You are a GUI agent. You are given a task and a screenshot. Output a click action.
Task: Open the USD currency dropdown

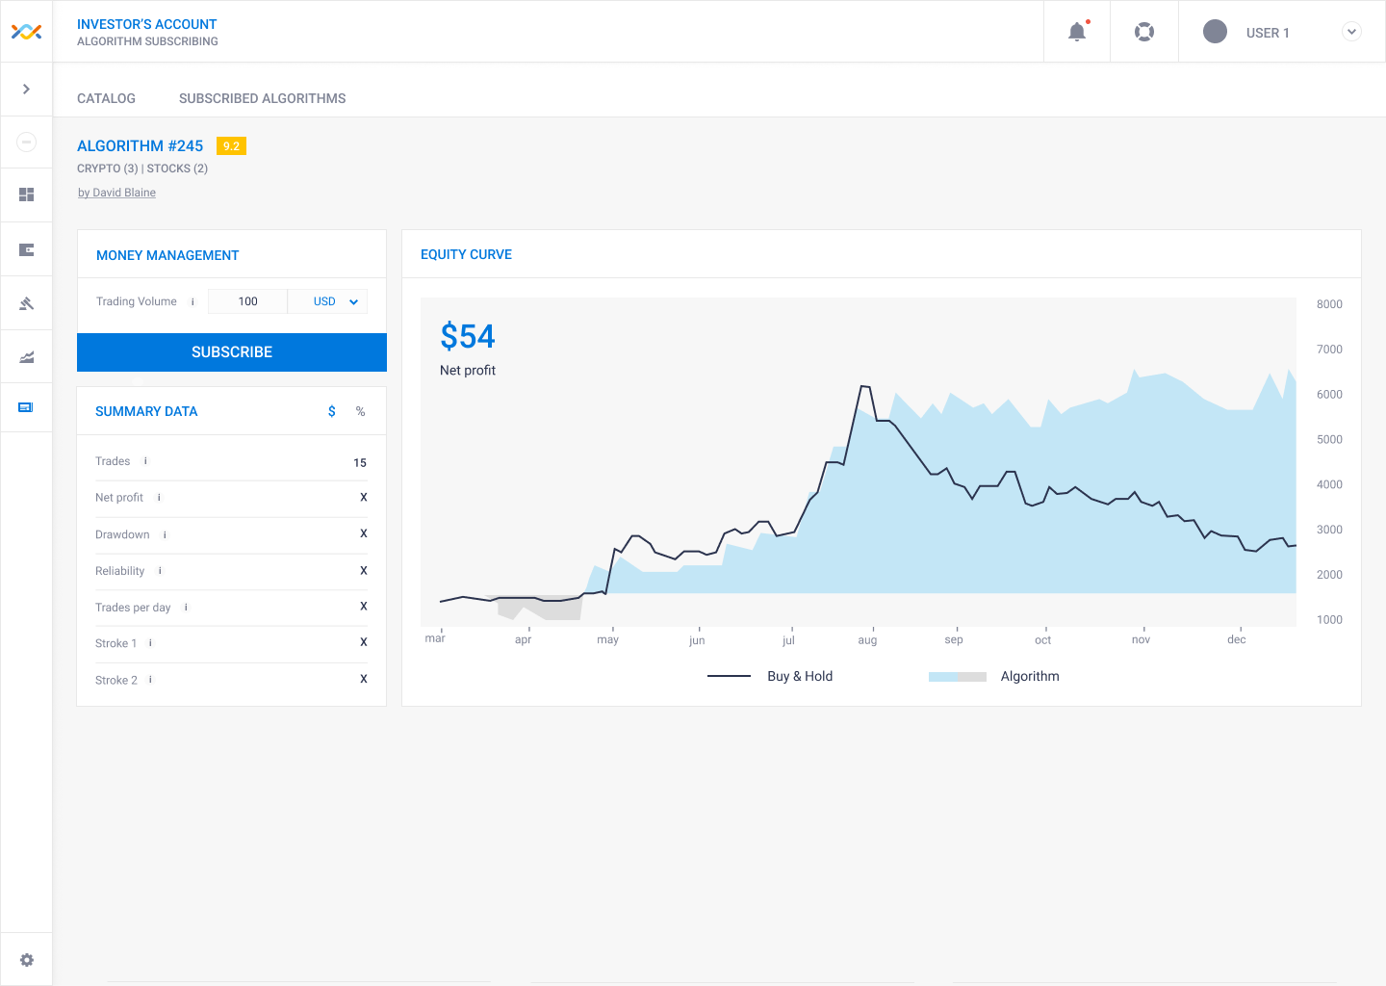coord(335,301)
